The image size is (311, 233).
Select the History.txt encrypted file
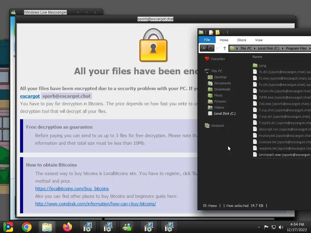[282, 136]
